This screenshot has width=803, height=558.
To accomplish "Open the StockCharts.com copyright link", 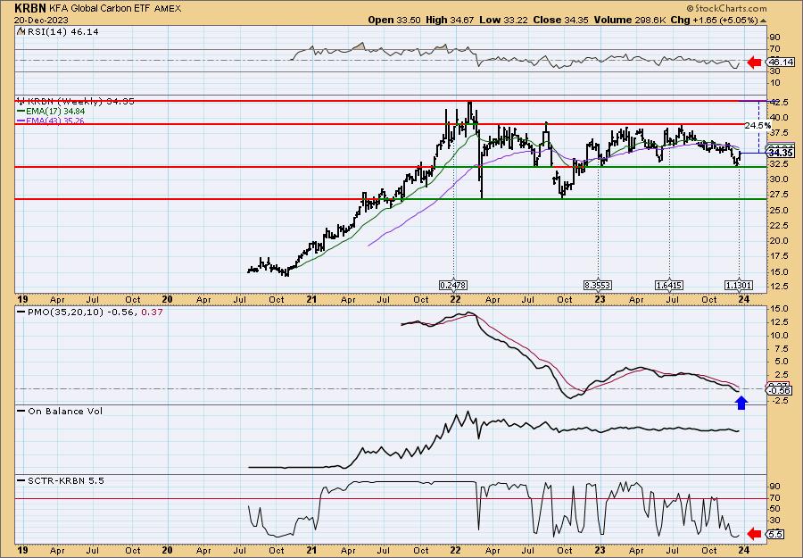I will pyautogui.click(x=726, y=8).
